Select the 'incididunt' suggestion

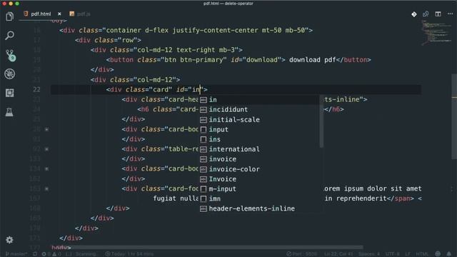[259, 109]
